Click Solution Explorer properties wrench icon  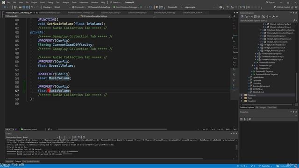(x=273, y=17)
